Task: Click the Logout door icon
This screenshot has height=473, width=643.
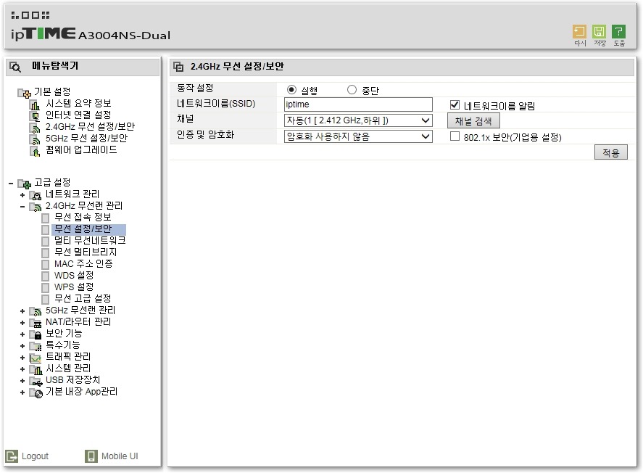Action: [12, 456]
